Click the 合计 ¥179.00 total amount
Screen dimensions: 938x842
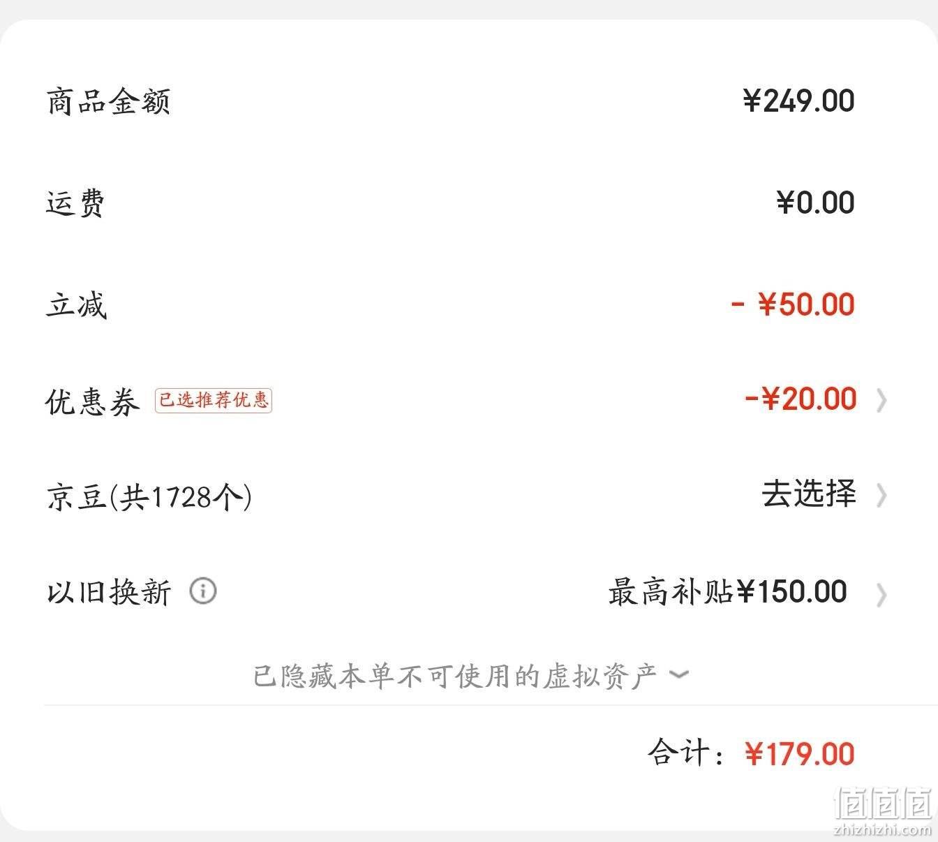(800, 754)
